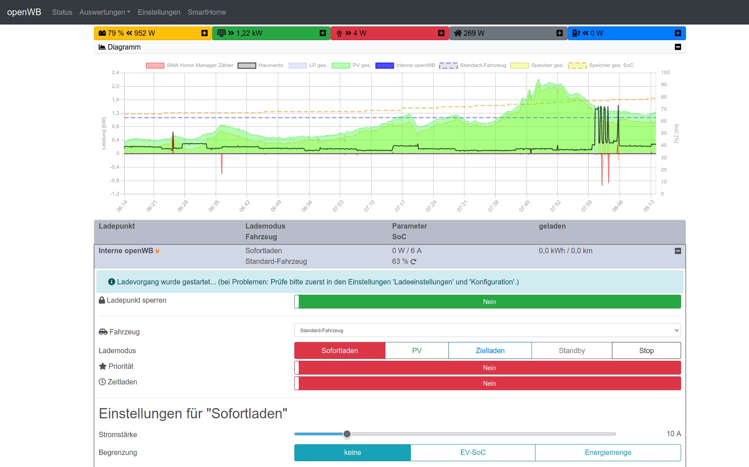Select Stop charge mode
749x467 pixels.
[646, 350]
